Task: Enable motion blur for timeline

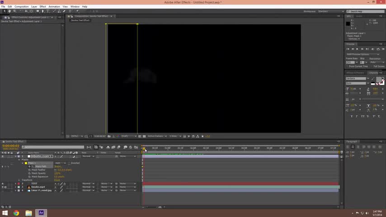Action: tap(119, 147)
